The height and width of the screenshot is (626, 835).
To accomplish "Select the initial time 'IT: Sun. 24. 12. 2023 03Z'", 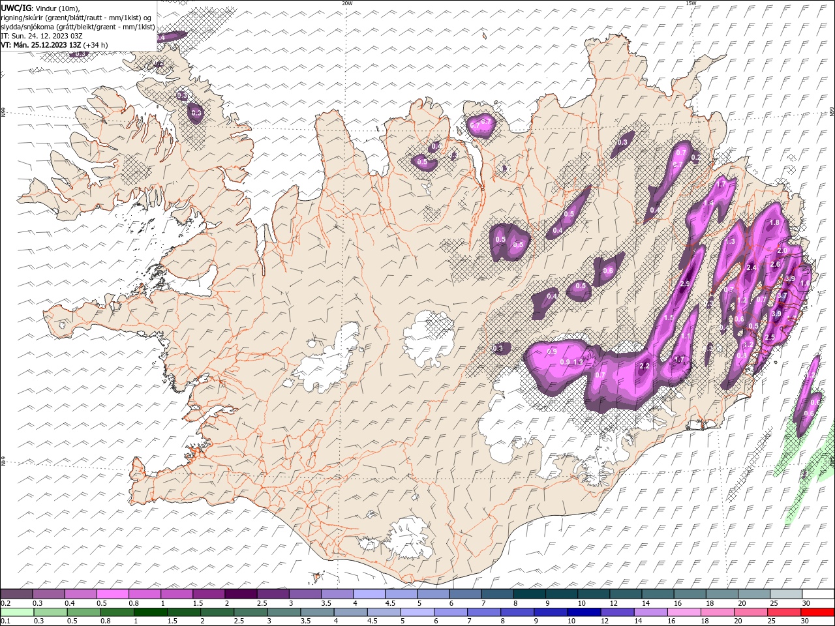I will coord(42,36).
